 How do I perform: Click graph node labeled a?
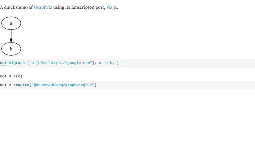click(x=11, y=23)
